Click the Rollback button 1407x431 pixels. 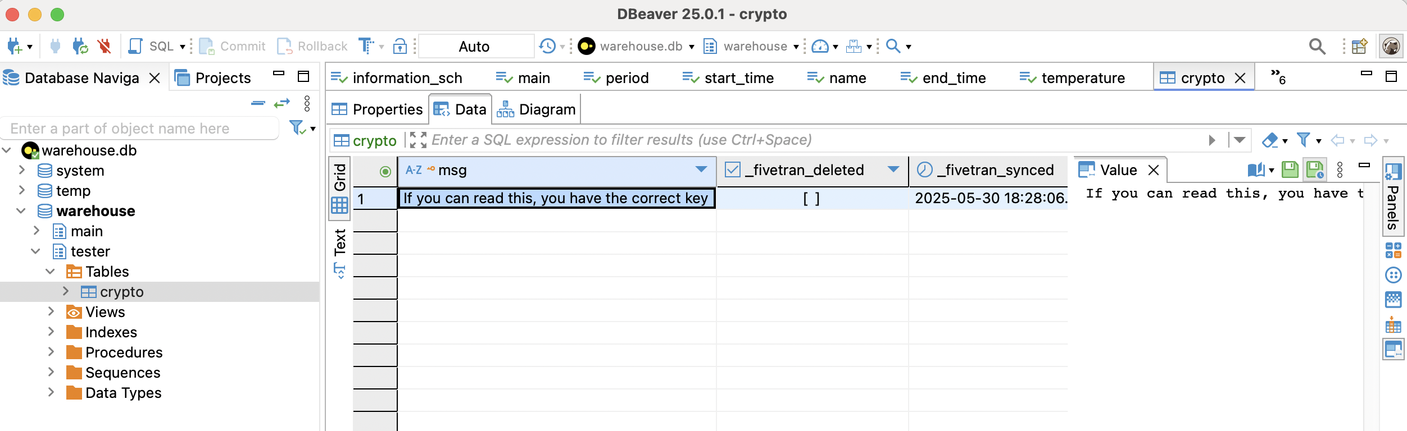point(312,47)
